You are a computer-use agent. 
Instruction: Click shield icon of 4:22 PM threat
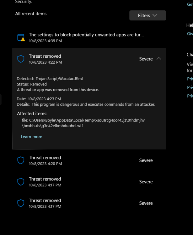21,59
